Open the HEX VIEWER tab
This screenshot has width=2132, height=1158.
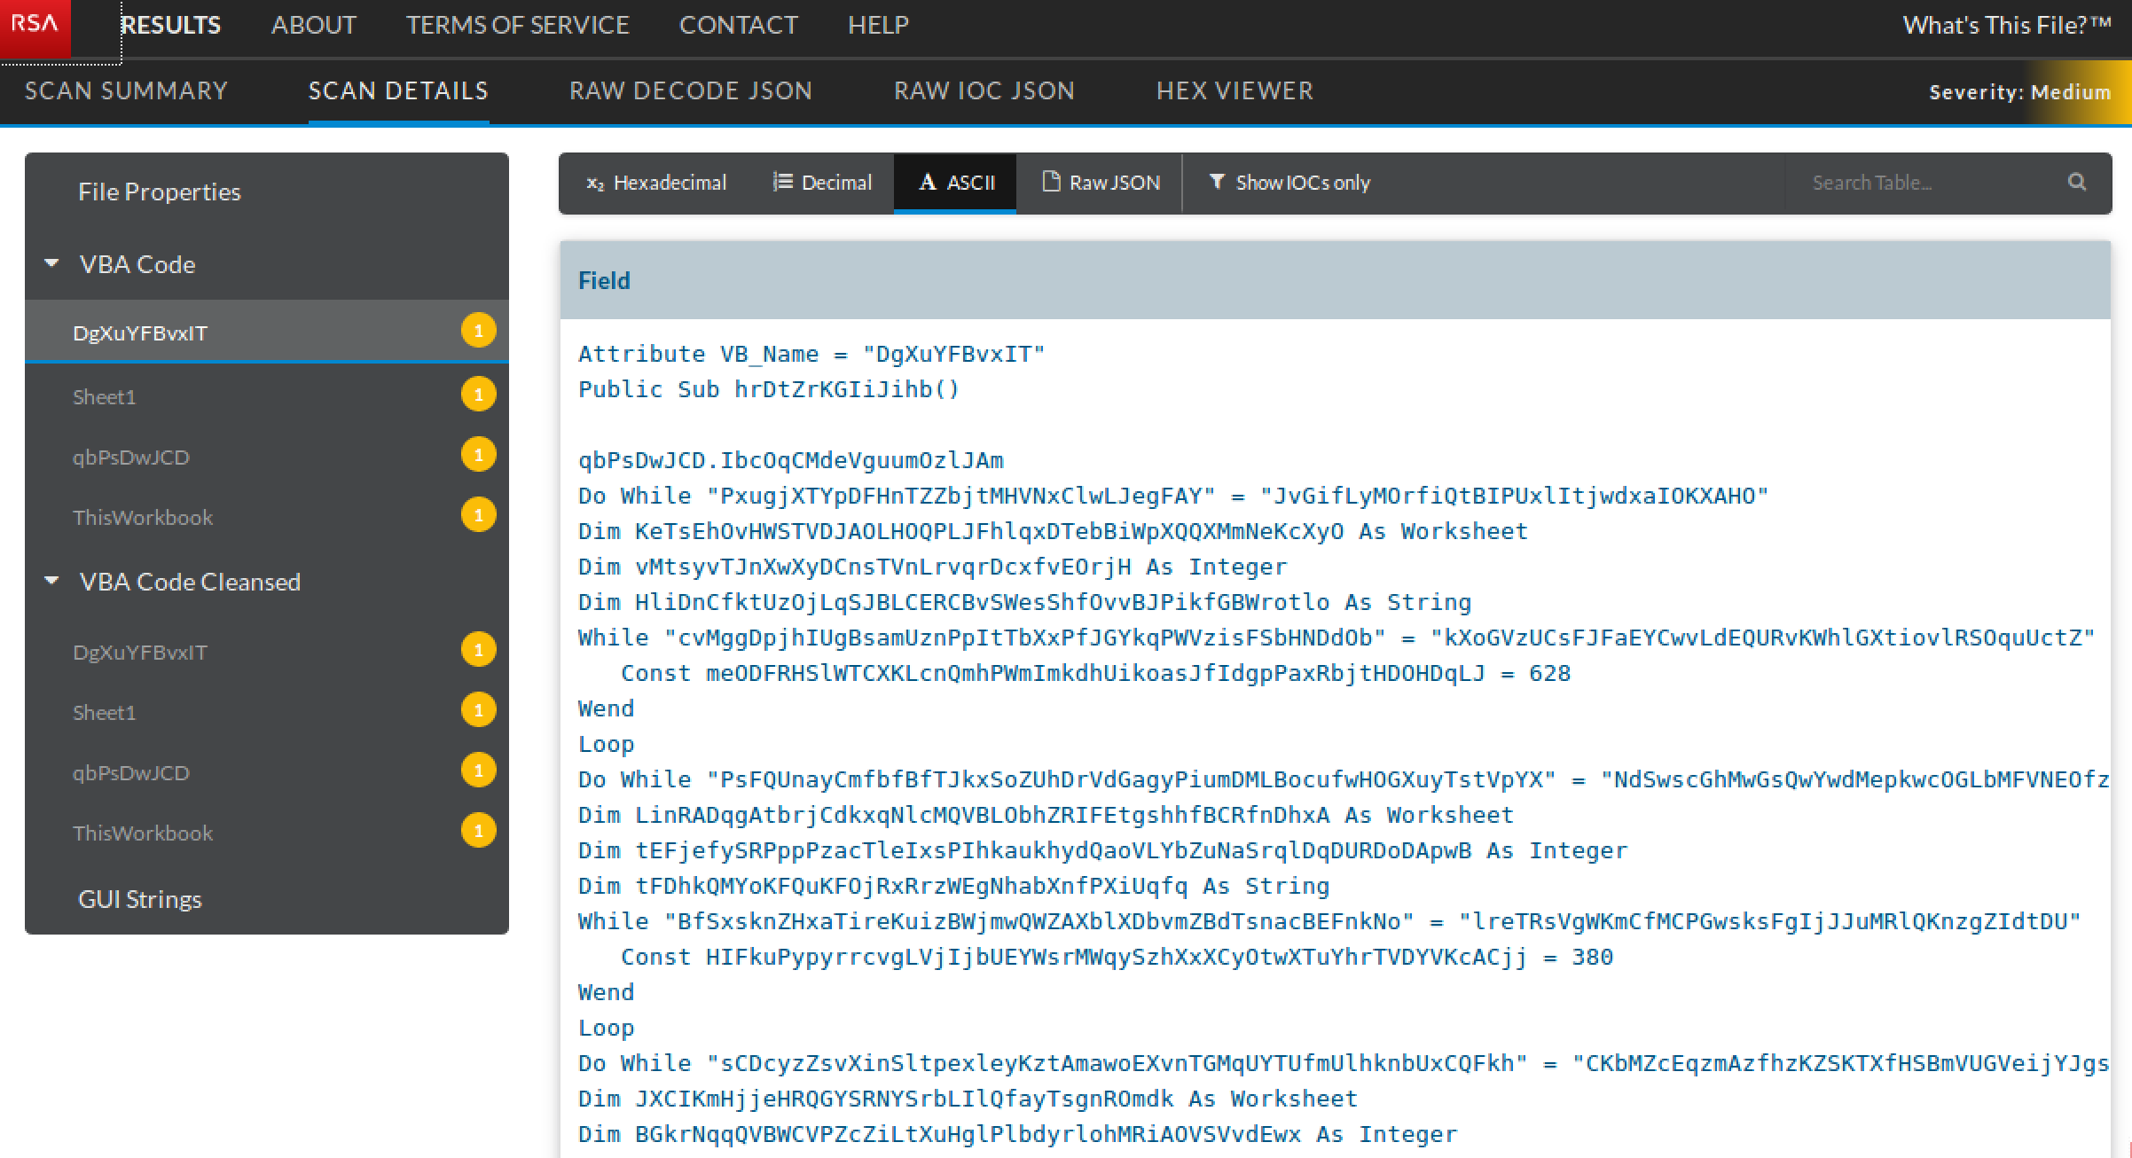pyautogui.click(x=1234, y=90)
